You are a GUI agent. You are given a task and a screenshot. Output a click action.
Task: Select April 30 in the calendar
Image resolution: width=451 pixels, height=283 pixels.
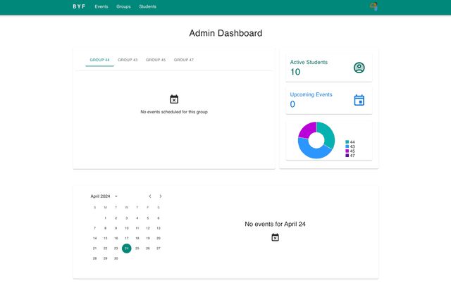click(x=116, y=258)
